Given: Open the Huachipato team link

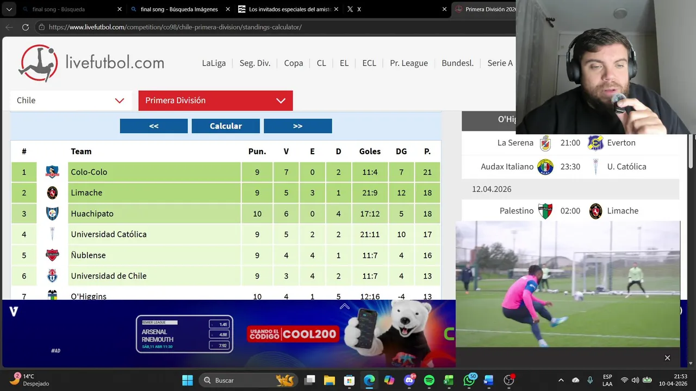Looking at the screenshot, I should (x=92, y=213).
